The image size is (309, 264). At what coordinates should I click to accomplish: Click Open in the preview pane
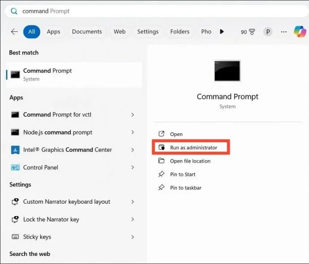coord(176,134)
